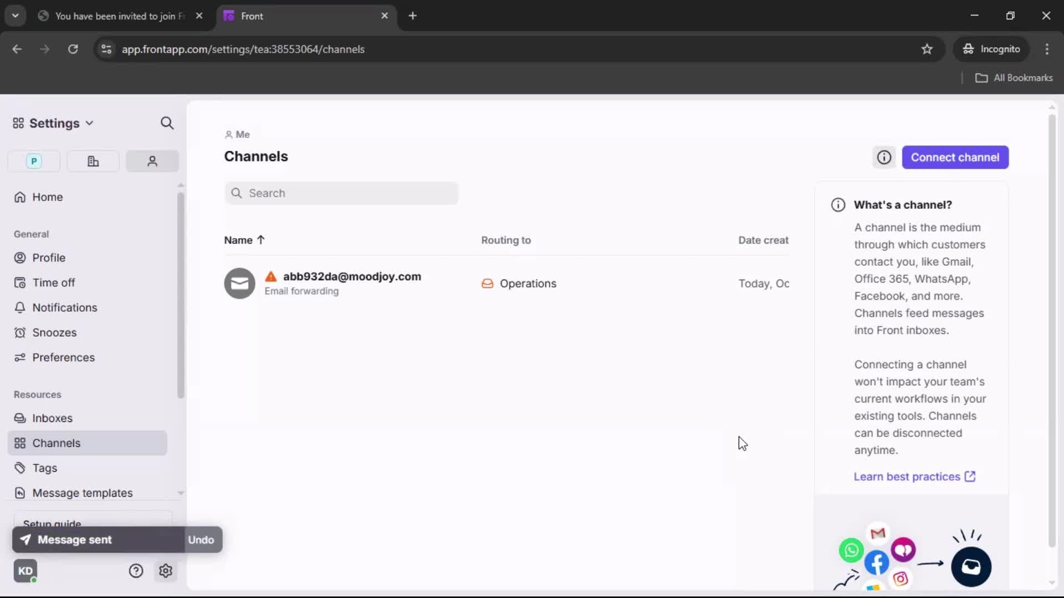1064x598 pixels.
Task: Click the workspace P icon tab
Action: [34, 161]
